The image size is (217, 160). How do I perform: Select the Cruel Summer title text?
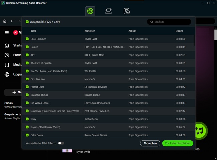38,39
